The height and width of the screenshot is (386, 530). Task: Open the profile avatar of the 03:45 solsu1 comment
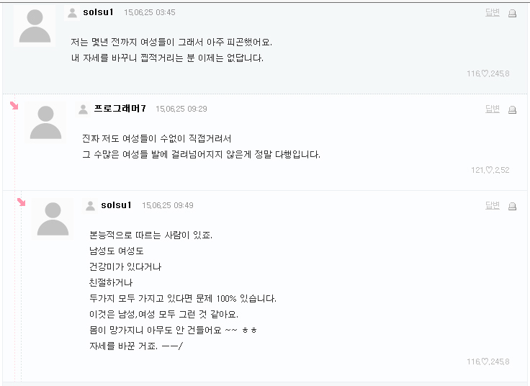click(x=35, y=27)
